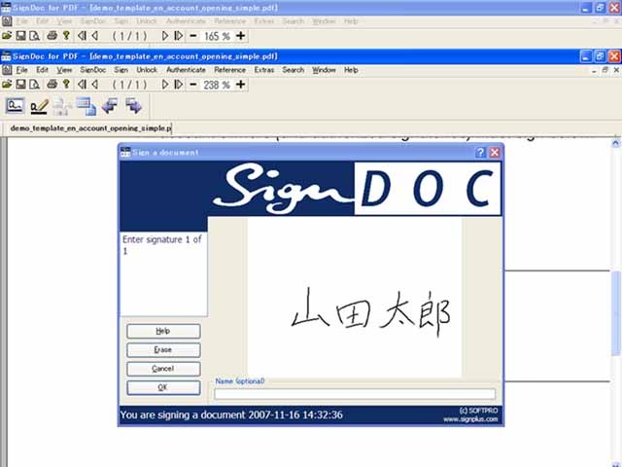622x467 pixels.
Task: Go to previous page in front window
Action: [x=95, y=85]
